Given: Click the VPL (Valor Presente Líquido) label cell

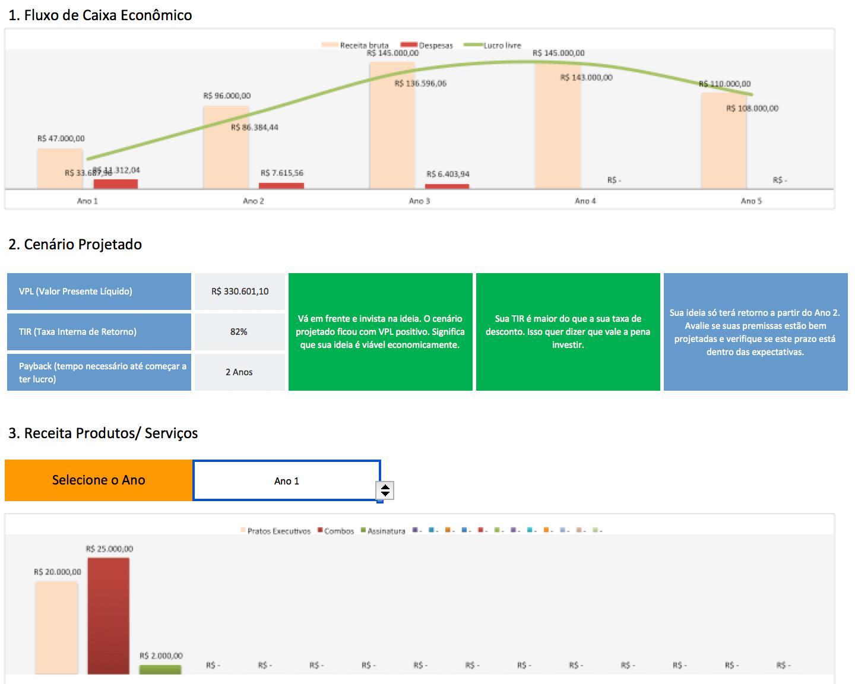Looking at the screenshot, I should (99, 292).
